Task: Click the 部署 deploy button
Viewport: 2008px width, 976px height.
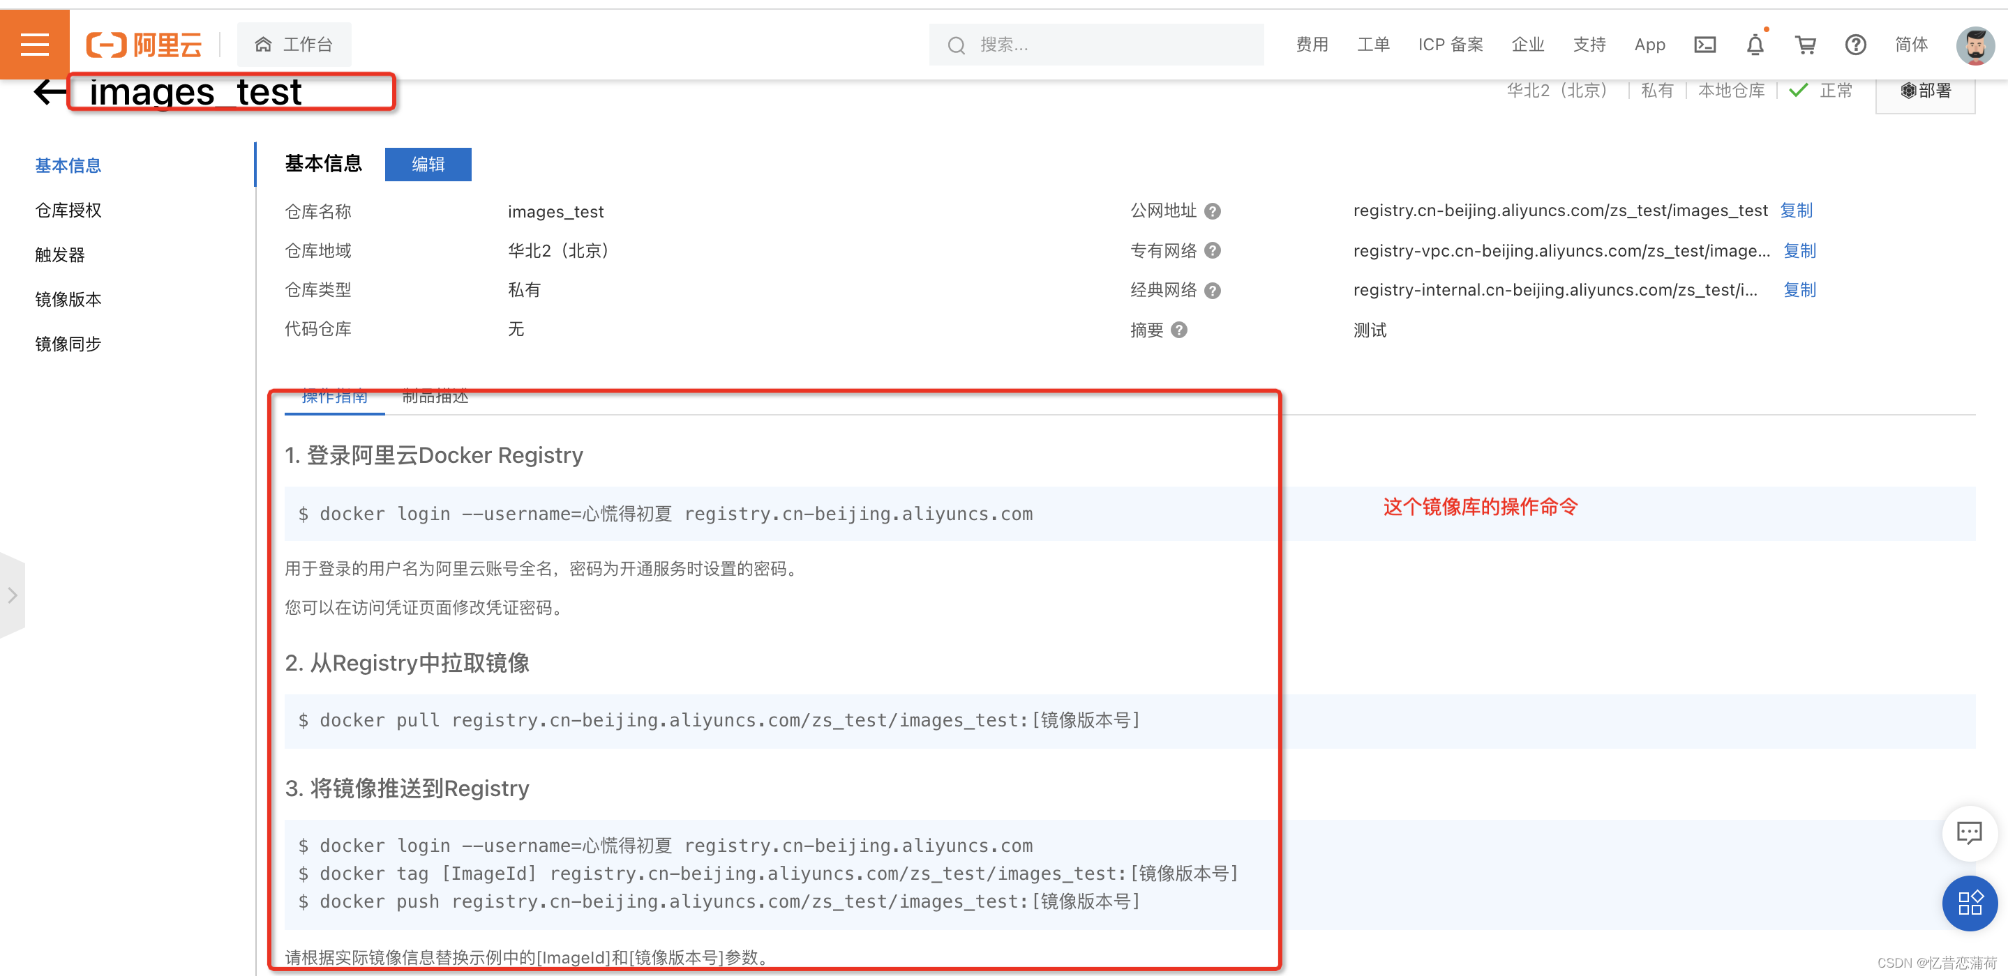Action: 1926,91
